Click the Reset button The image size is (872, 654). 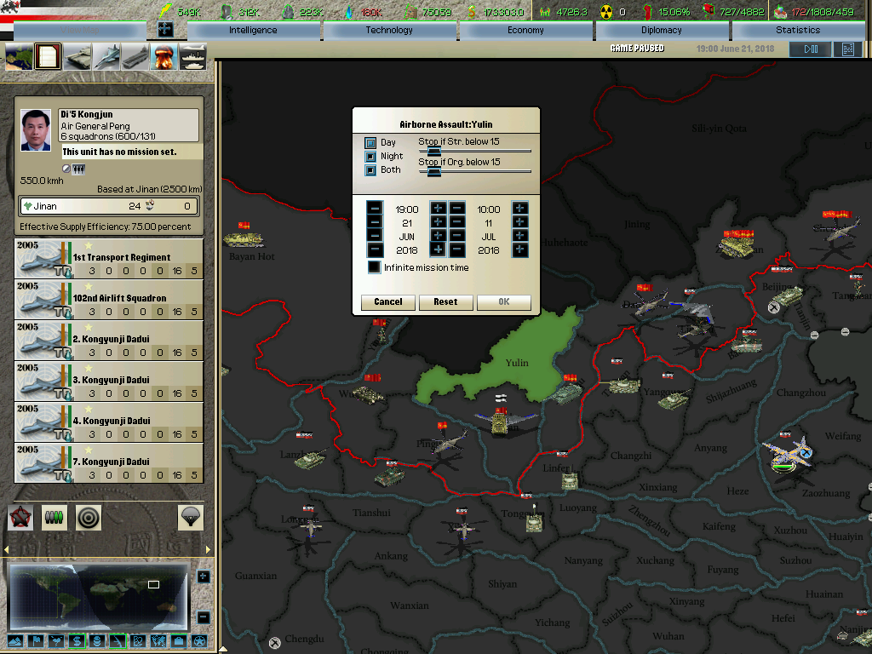[445, 301]
